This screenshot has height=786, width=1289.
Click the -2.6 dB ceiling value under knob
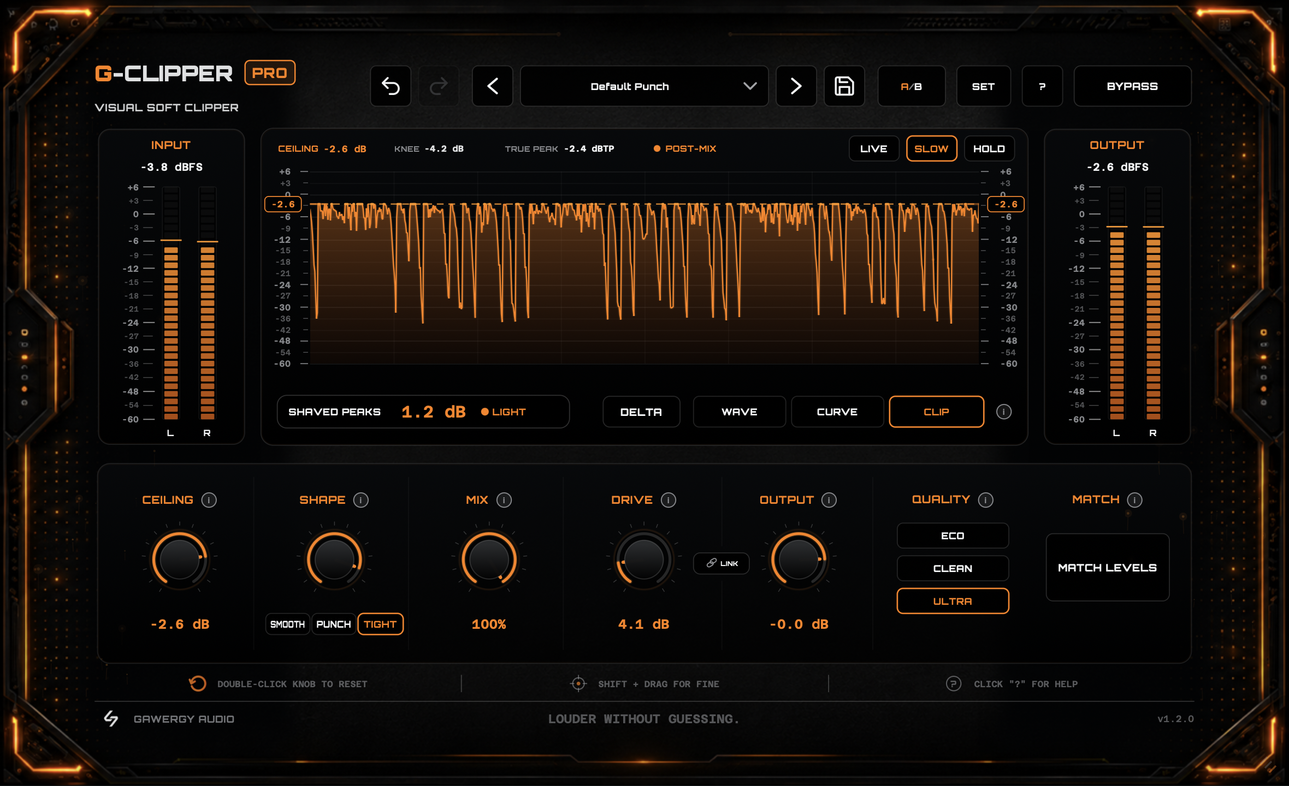(x=180, y=624)
